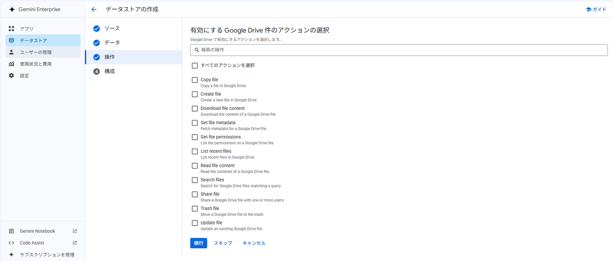Click "Search for Google Drive files matching a query."
The height and width of the screenshot is (261, 613).
(x=241, y=186)
